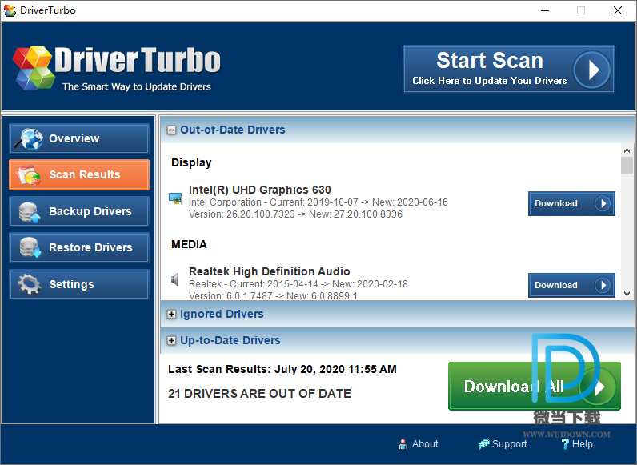Click the driver list scroll down arrow

(x=627, y=294)
